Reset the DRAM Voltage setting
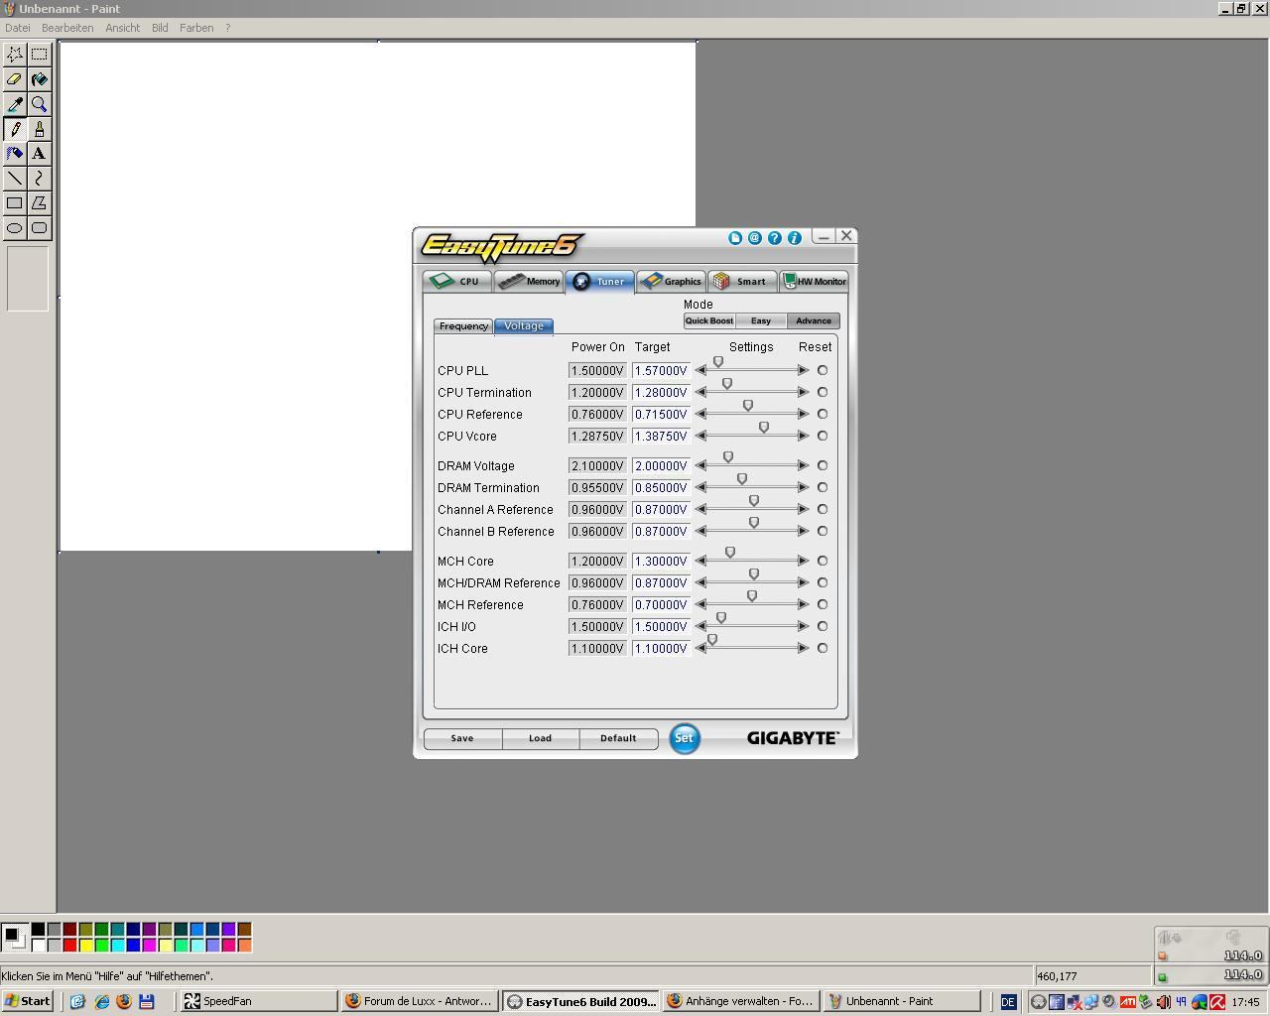The image size is (1270, 1016). point(823,465)
